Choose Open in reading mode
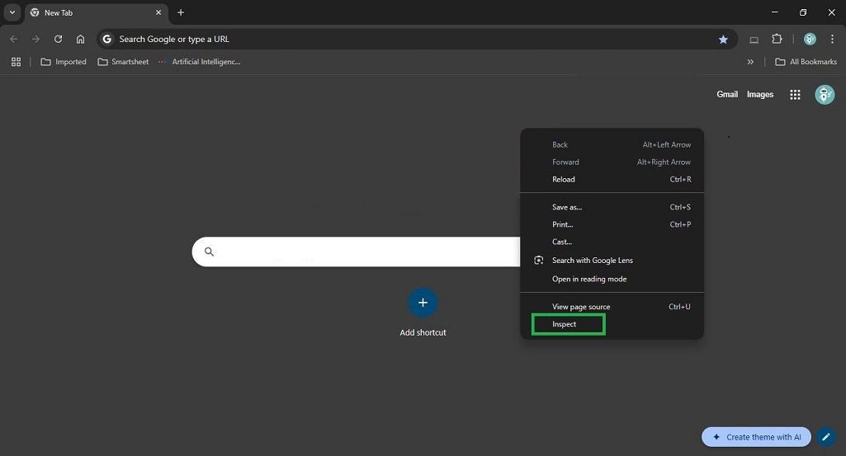The image size is (846, 456). (612, 280)
